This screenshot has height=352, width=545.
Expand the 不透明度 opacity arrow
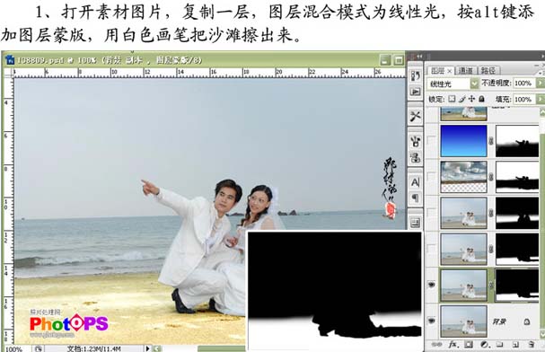click(x=540, y=83)
